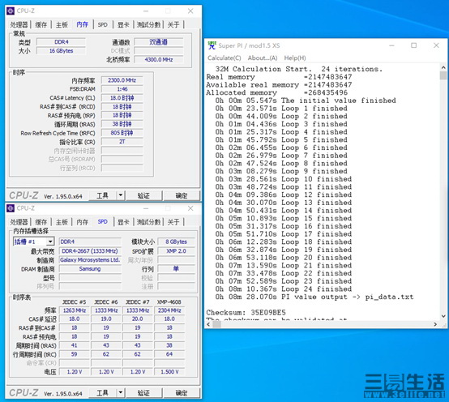449x402 pixels.
Task: Select the SPD tab in bottom CPU-Z window
Action: (x=102, y=221)
